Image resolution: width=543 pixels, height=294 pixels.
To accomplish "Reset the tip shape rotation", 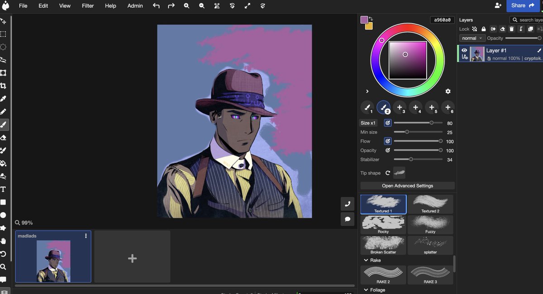I will pos(388,173).
